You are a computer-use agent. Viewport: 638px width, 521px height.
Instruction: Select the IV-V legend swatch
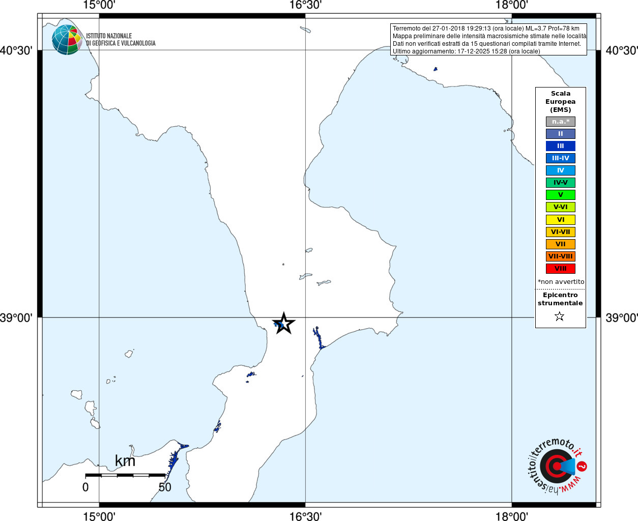561,183
